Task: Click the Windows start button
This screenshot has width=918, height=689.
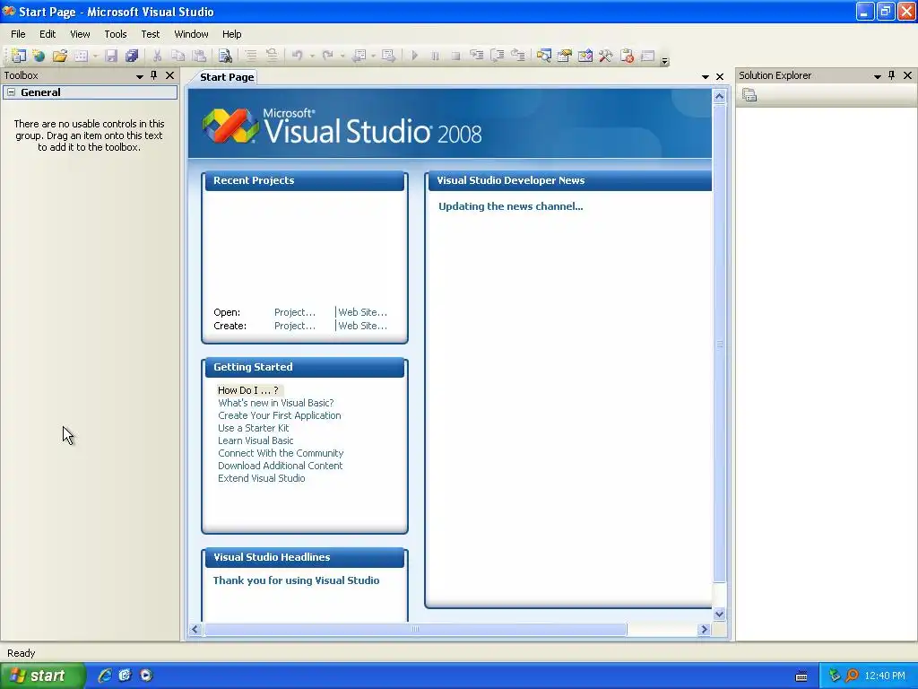Action: pos(43,676)
